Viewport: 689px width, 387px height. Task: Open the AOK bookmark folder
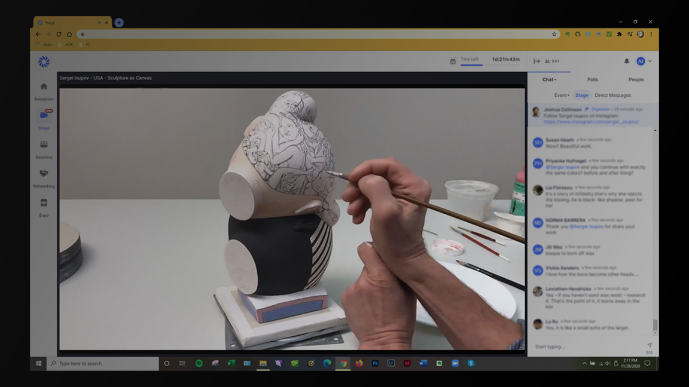66,44
